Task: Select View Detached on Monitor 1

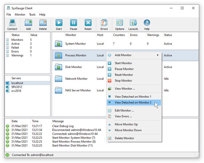Action: point(134,97)
